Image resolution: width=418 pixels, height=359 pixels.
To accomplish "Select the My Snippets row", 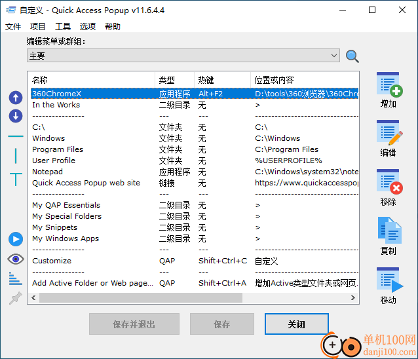I will point(195,227).
